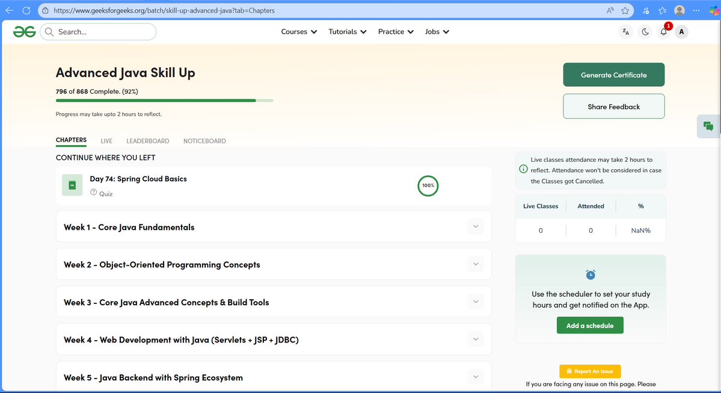
Task: Click the Report An Issue button
Action: (x=590, y=371)
